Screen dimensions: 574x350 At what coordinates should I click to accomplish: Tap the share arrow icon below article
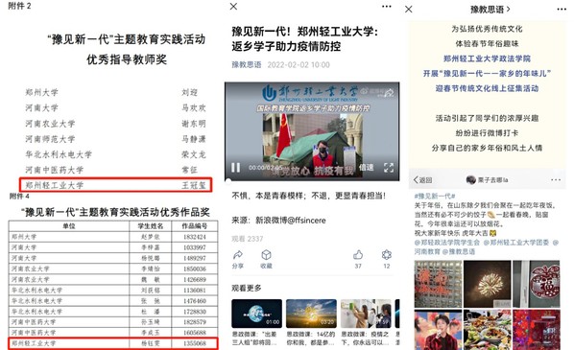point(238,254)
